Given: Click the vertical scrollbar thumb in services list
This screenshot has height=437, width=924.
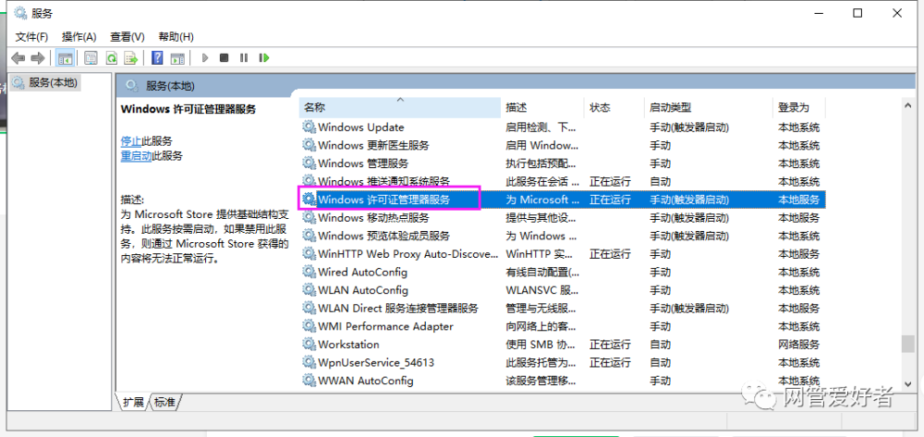Looking at the screenshot, I should point(908,344).
